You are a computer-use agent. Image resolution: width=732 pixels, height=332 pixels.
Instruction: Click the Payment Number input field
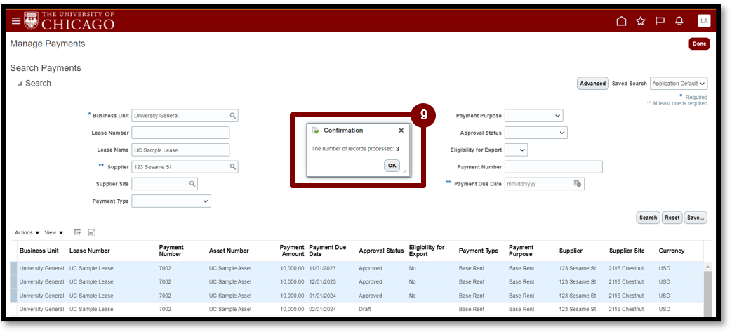(554, 166)
